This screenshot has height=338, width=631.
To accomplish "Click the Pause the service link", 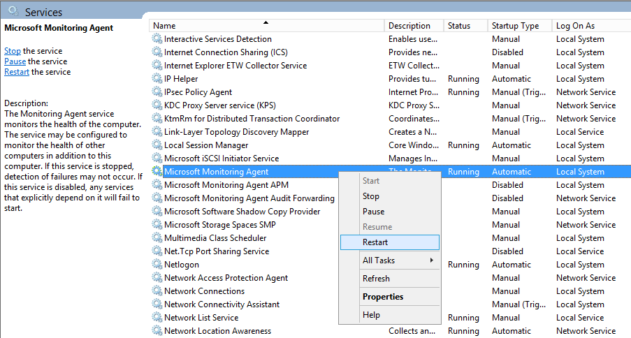I will click(x=15, y=61).
